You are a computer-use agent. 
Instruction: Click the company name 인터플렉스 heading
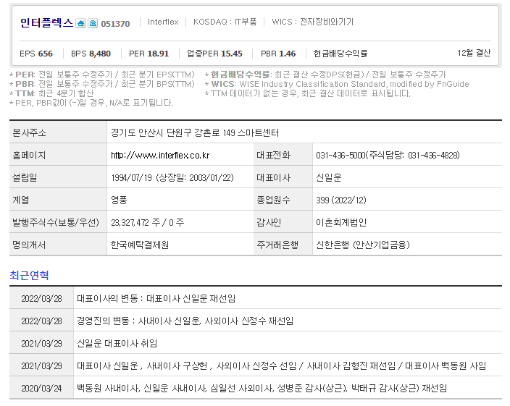click(x=46, y=23)
